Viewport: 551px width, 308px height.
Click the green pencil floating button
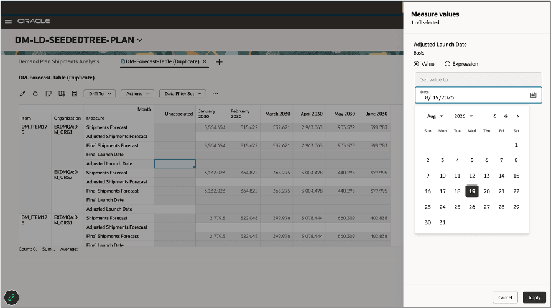(x=12, y=297)
